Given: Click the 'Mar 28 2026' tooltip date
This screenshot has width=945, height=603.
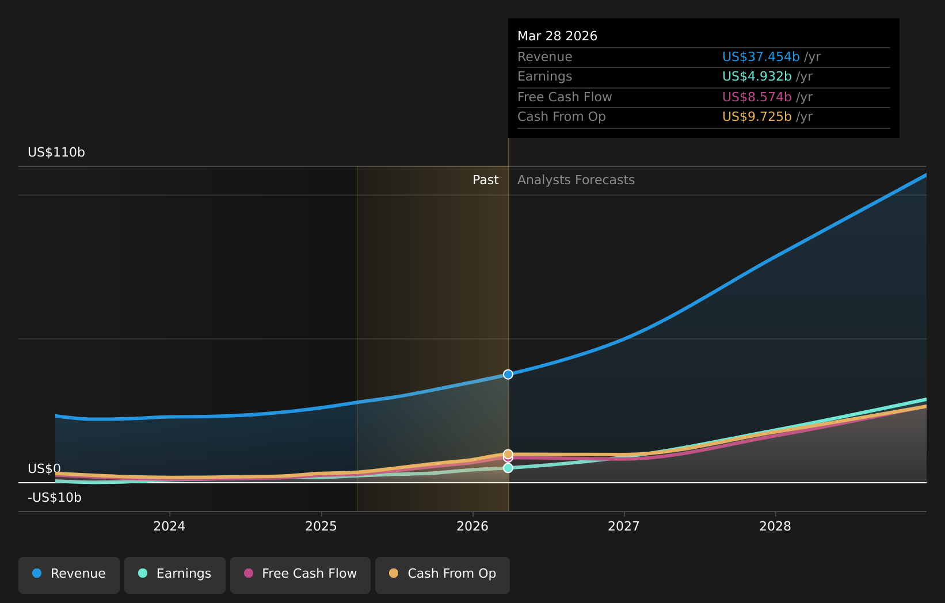Looking at the screenshot, I should pyautogui.click(x=557, y=36).
